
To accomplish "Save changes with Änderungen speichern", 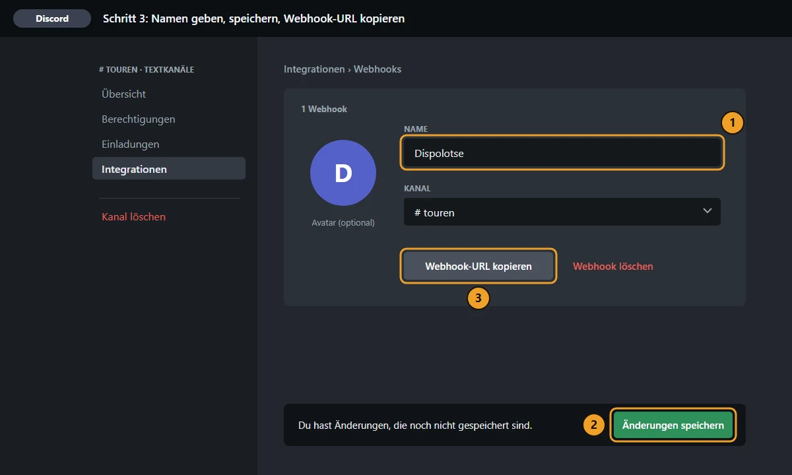I will (673, 426).
